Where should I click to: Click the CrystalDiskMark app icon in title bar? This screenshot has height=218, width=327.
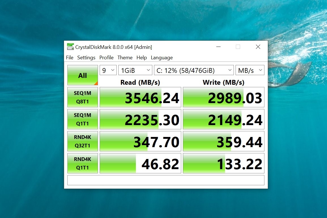point(70,47)
